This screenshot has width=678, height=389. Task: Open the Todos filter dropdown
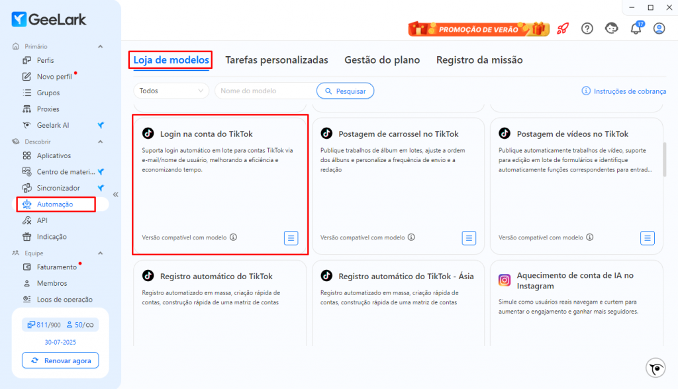tap(171, 91)
